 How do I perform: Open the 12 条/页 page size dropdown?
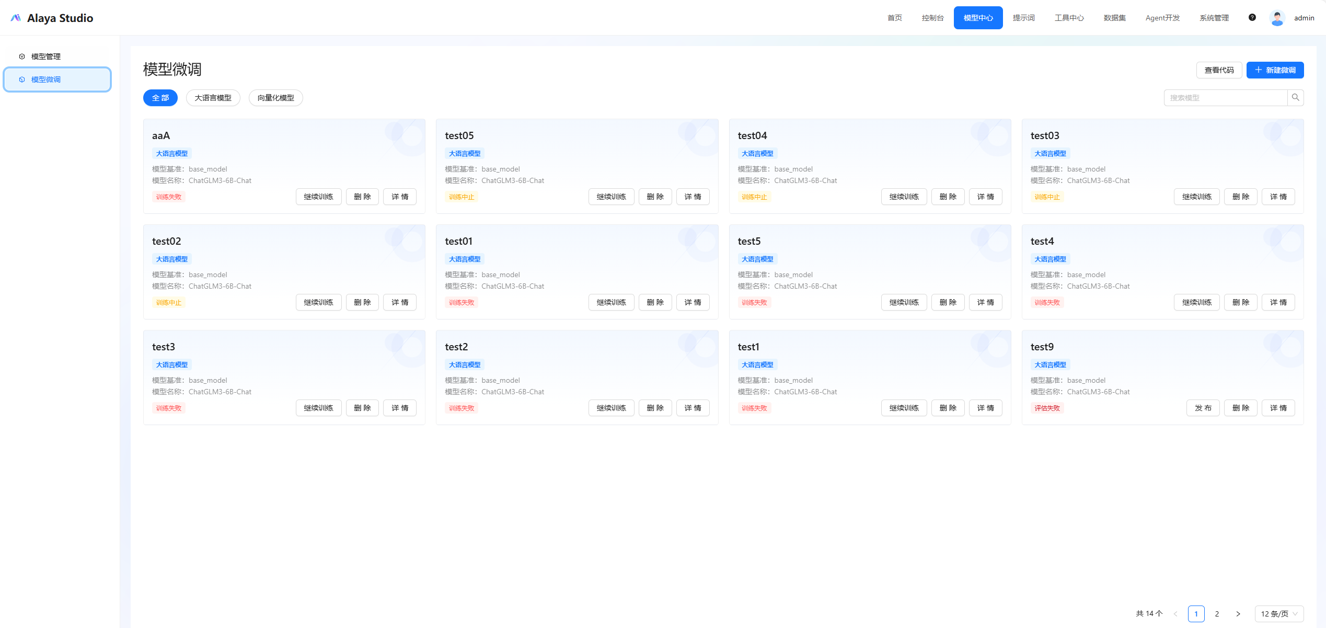(1278, 614)
